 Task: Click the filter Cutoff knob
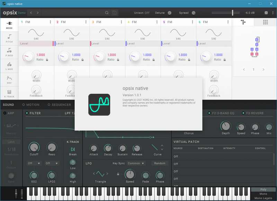(x=34, y=147)
